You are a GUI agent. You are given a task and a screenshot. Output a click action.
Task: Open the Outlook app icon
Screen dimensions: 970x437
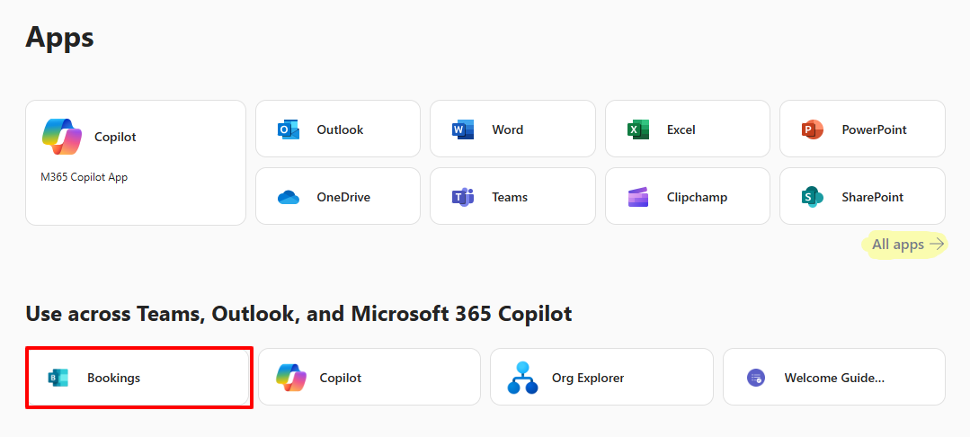pyautogui.click(x=289, y=129)
